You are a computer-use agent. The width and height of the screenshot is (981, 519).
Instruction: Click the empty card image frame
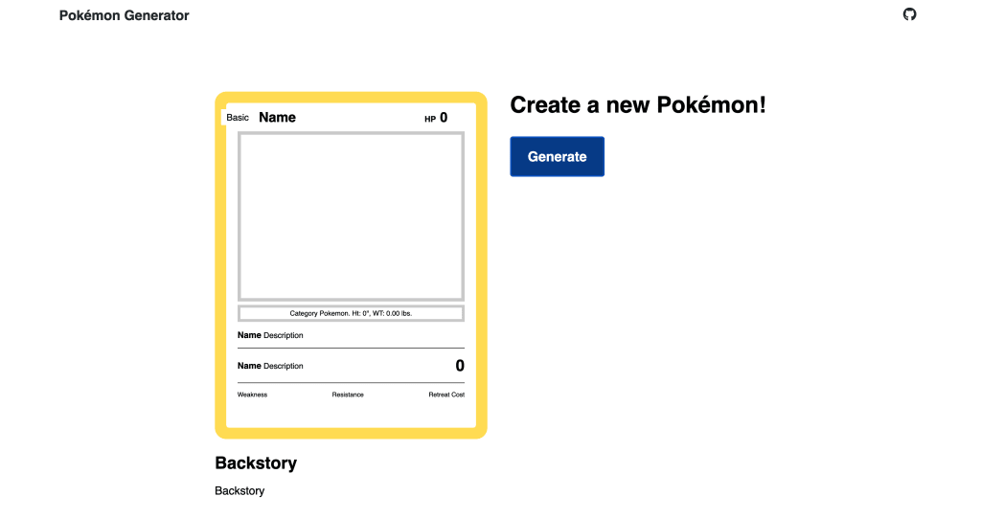pos(351,216)
